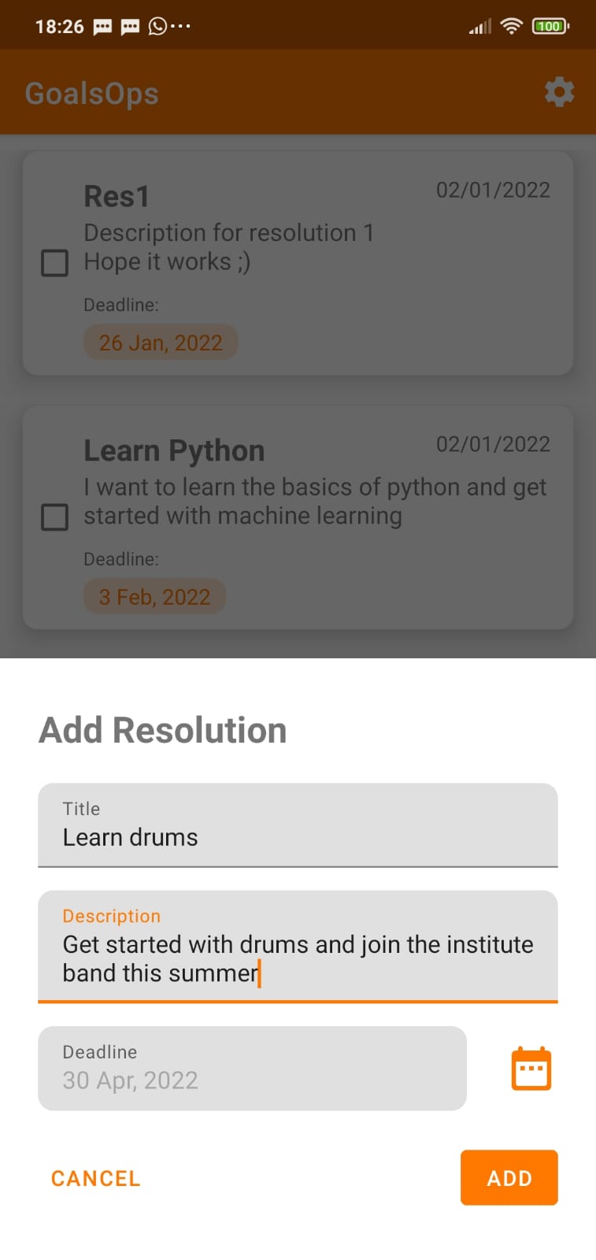Open the calendar date picker icon
596x1260 pixels.
(531, 1069)
